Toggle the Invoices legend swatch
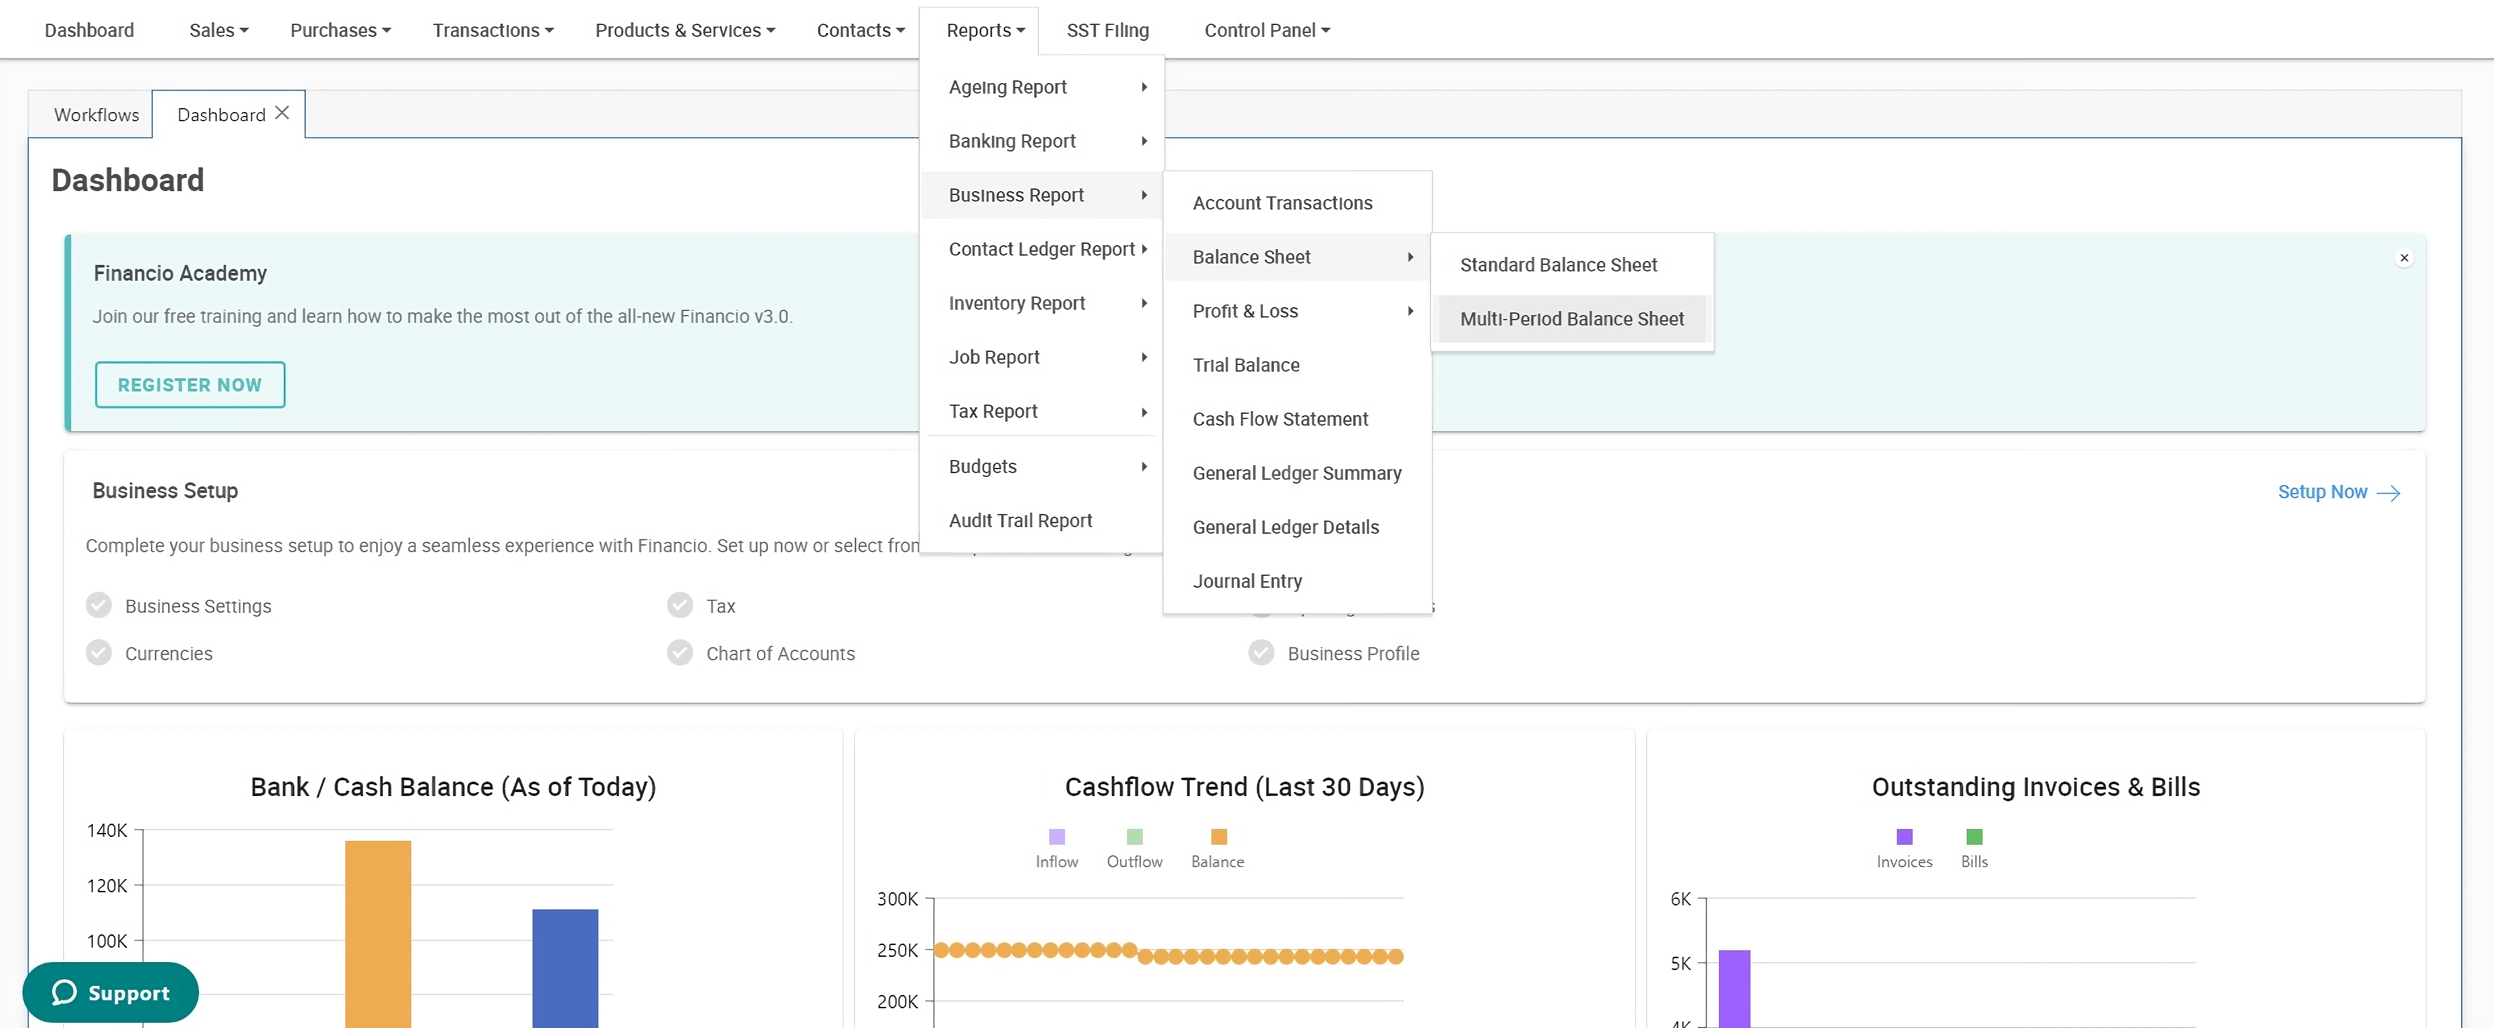Image resolution: width=2494 pixels, height=1028 pixels. pos(1903,836)
